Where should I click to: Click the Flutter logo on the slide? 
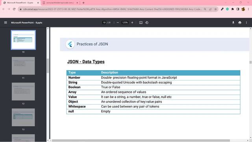tap(70, 44)
